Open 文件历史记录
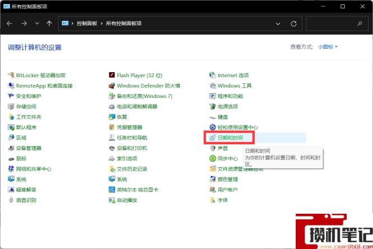 [132, 169]
